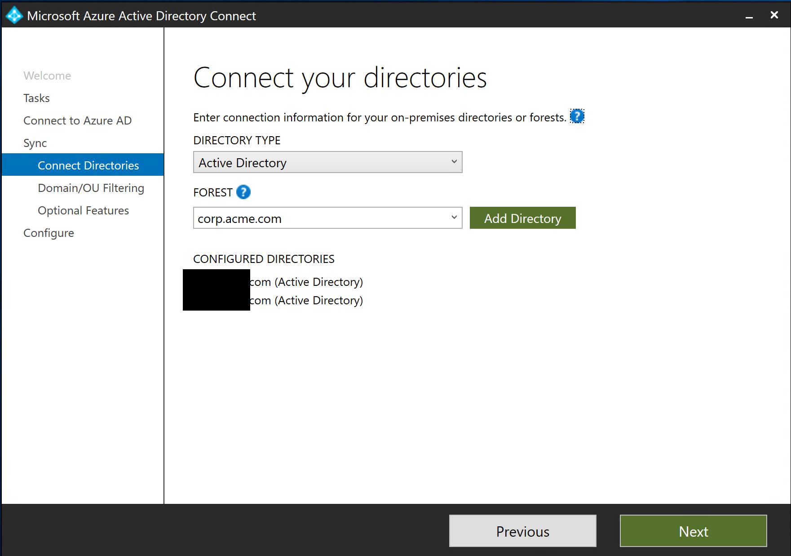
Task: Return with the Previous button
Action: [522, 531]
